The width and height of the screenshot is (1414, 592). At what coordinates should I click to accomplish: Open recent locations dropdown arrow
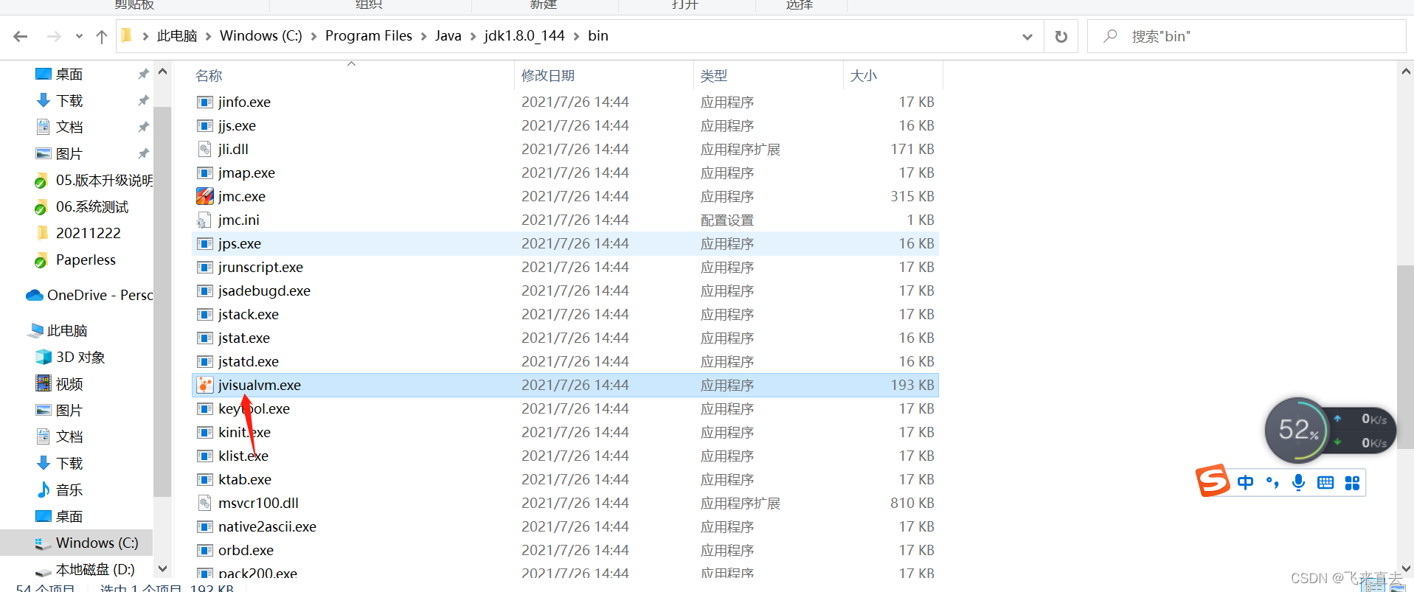[x=79, y=36]
